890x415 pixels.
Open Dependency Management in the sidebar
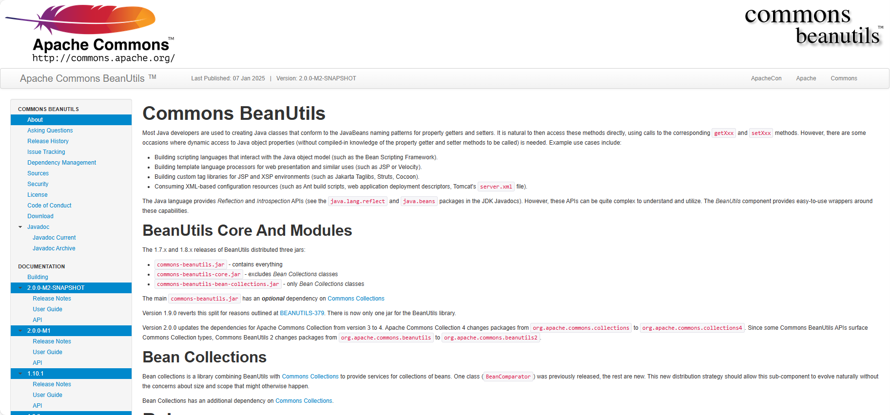(x=61, y=163)
